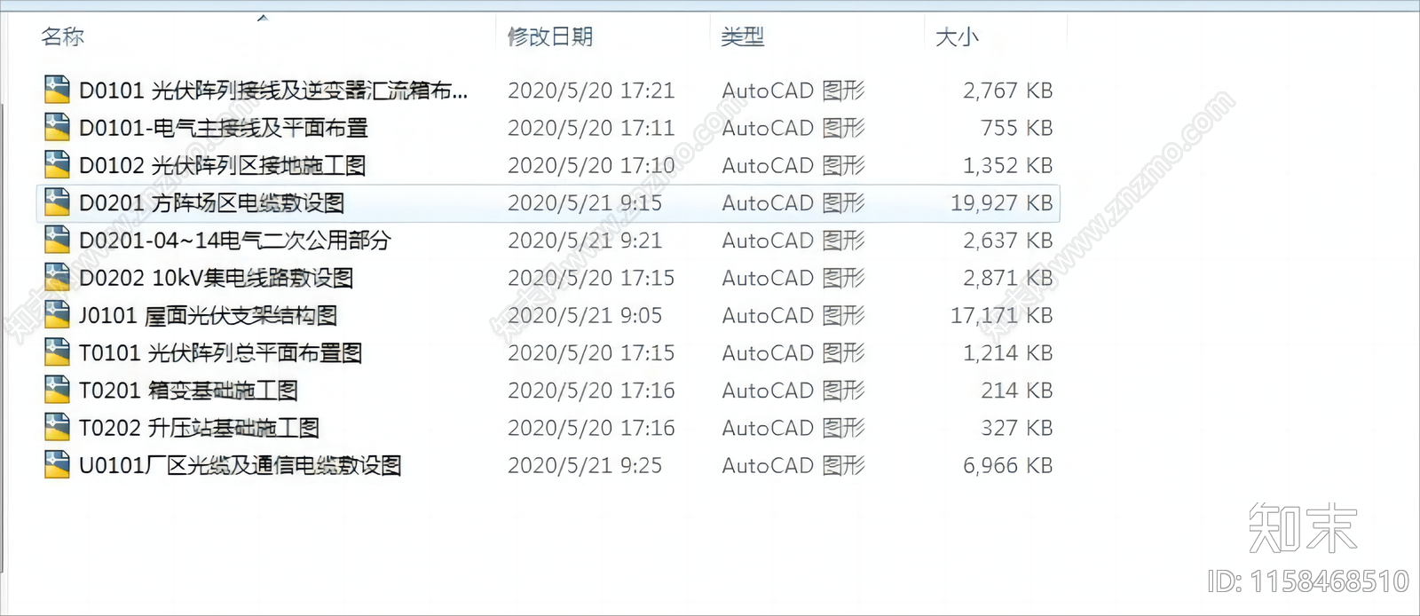Click the DWG icon of T0202 升压站基础施工图
Viewport: 1420px width, 616px height.
pyautogui.click(x=57, y=427)
